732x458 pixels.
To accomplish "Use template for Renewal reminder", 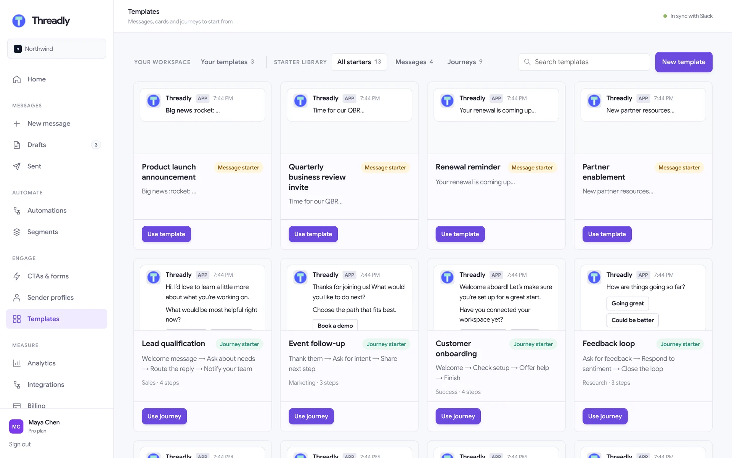I will [460, 234].
